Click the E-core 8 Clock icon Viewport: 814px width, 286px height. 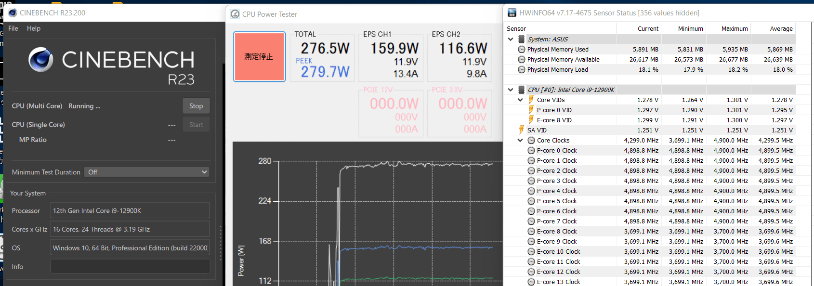[531, 231]
